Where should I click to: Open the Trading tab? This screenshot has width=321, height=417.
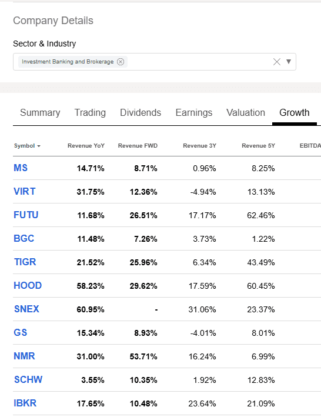tap(90, 113)
